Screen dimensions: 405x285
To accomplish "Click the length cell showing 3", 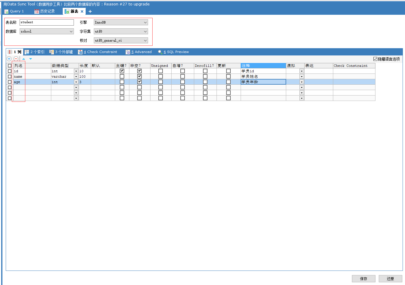I will tap(85, 82).
